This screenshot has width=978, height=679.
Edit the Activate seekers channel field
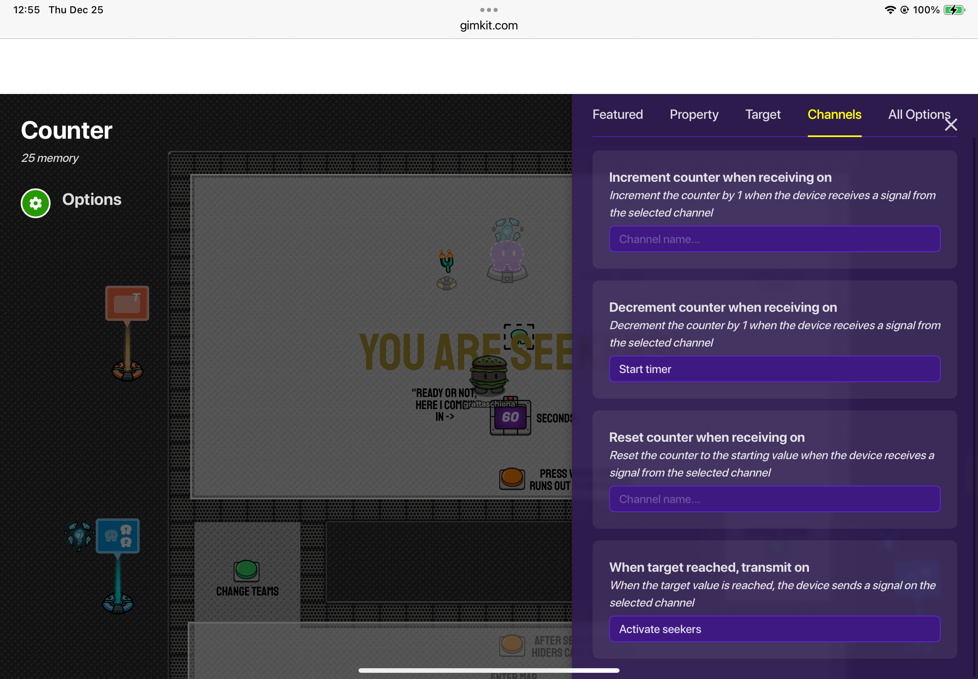click(774, 629)
